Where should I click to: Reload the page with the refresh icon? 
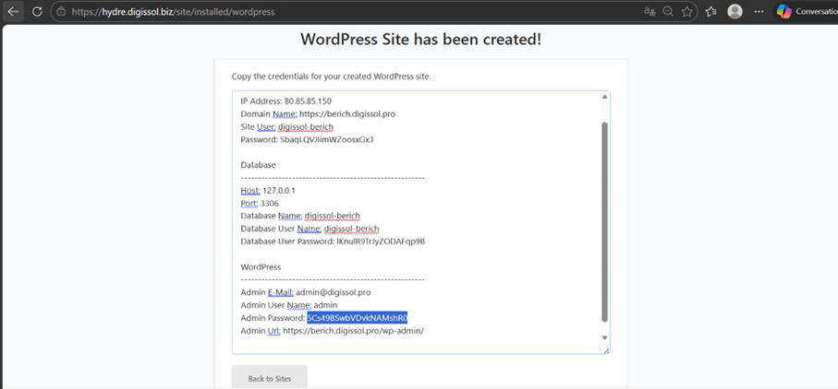point(37,12)
